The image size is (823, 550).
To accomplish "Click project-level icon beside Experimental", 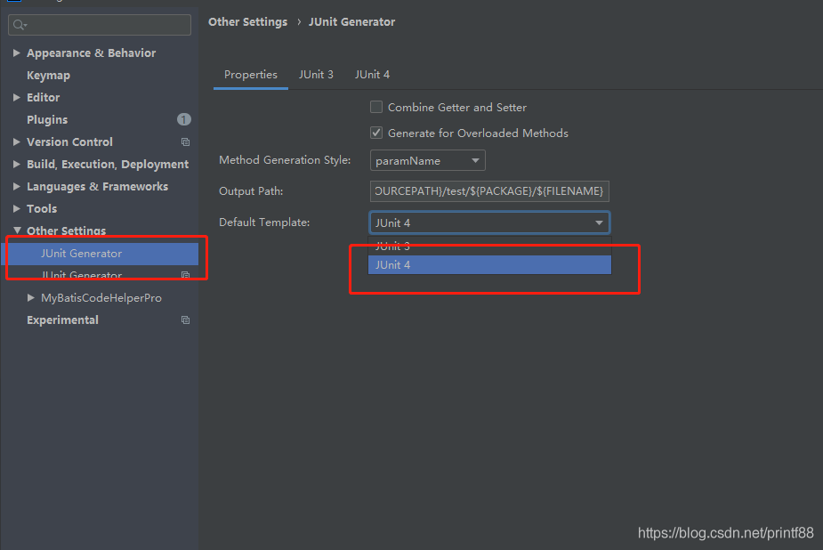I will click(185, 320).
